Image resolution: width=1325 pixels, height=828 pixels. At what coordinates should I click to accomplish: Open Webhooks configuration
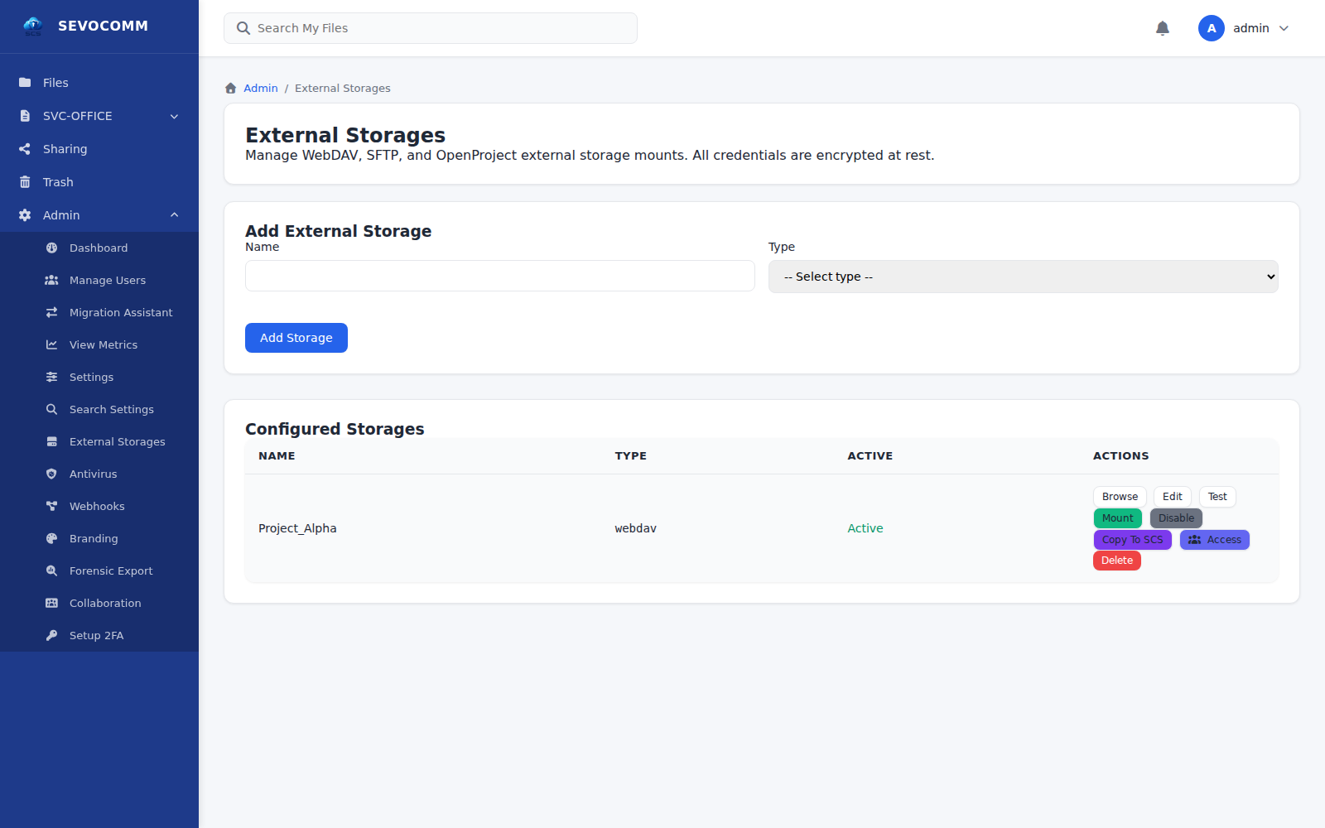[x=97, y=506]
